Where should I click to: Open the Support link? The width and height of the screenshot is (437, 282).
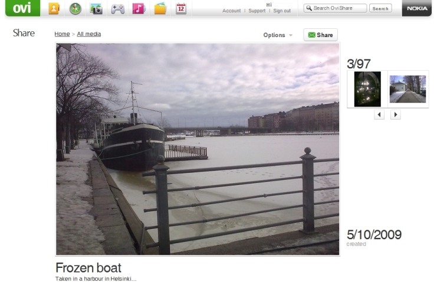[x=257, y=11]
